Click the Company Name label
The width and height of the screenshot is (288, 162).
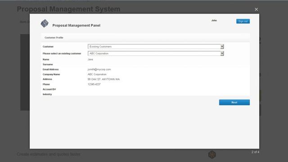[51, 74]
